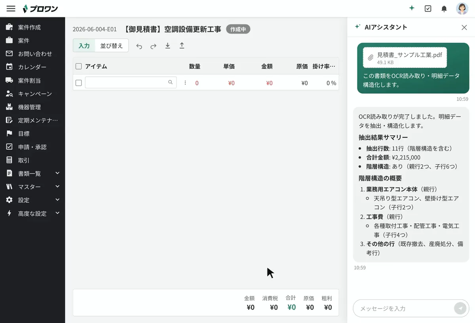Open the task checklist icon in header
Image resolution: width=475 pixels, height=323 pixels.
[428, 8]
